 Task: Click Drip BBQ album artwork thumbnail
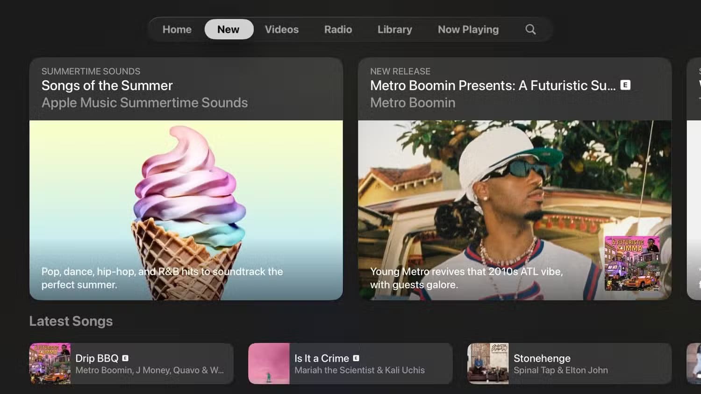[50, 364]
